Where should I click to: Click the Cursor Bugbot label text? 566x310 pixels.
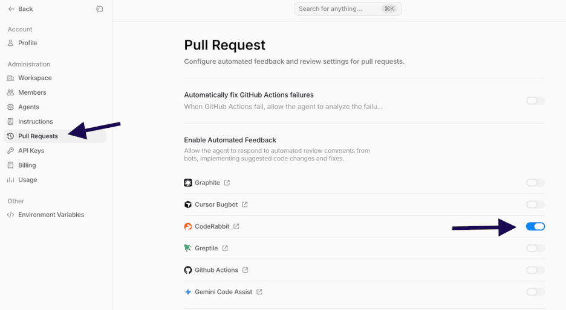[x=216, y=205]
